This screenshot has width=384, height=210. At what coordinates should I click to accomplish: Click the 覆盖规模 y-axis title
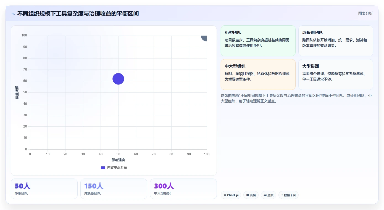(17, 92)
